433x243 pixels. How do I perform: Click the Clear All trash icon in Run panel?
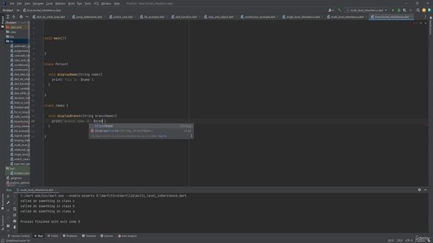[x=15, y=227]
